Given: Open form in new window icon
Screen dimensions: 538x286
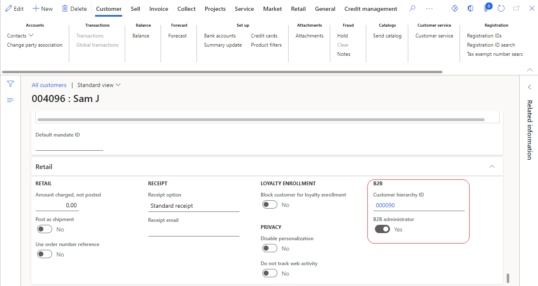Looking at the screenshot, I should pos(516,9).
